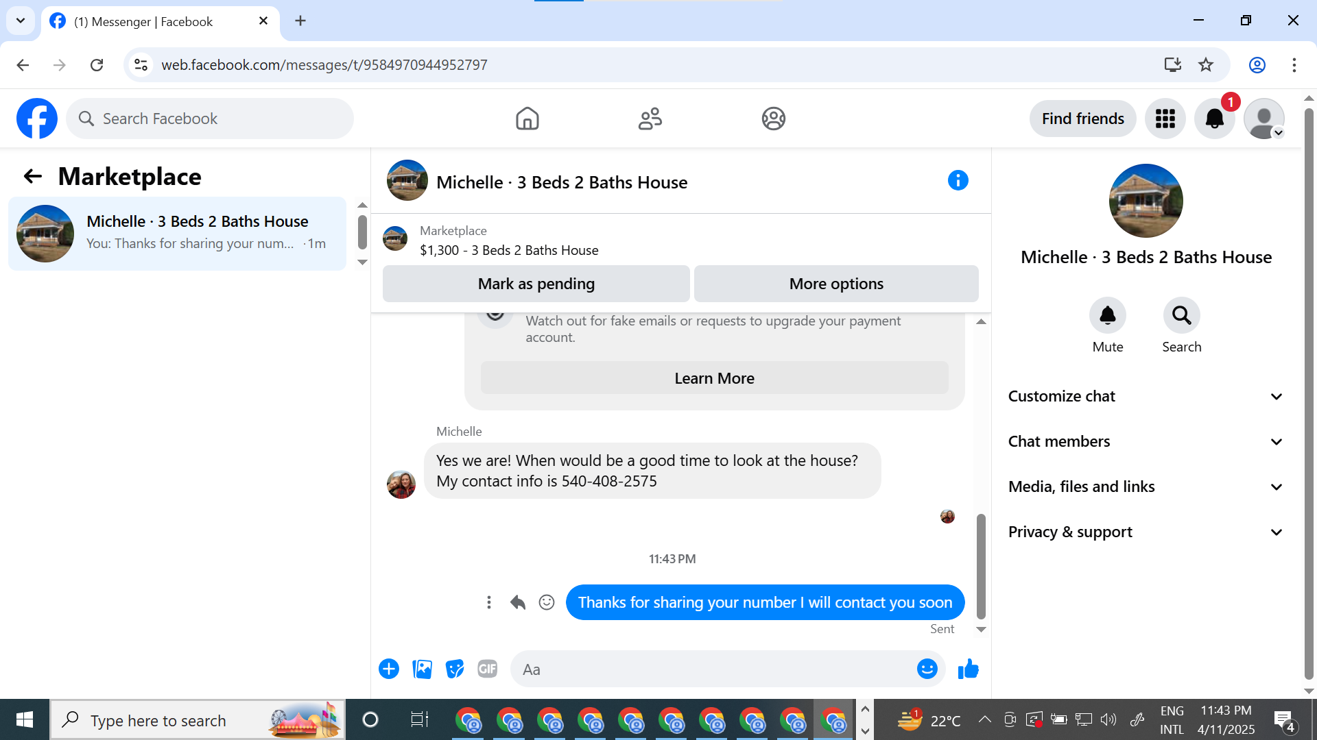Open the tab search dropdown
1317x740 pixels.
(21, 21)
